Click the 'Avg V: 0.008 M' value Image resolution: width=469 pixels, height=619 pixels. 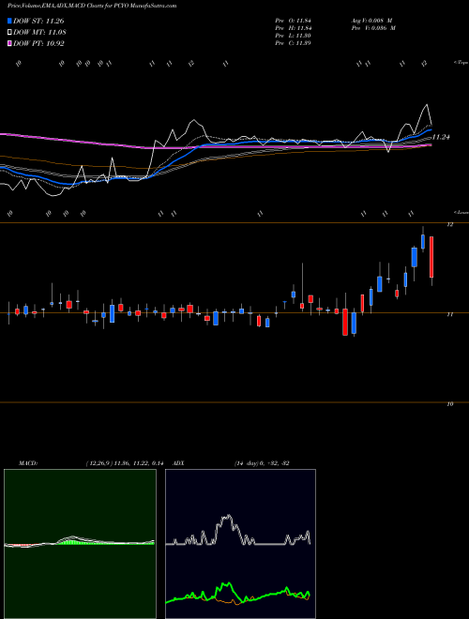pyautogui.click(x=371, y=21)
